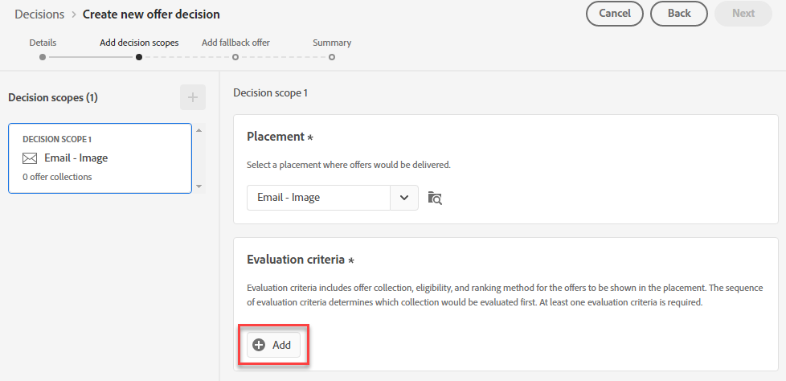Image resolution: width=786 pixels, height=381 pixels.
Task: Open the Decisions breadcrumb link
Action: click(39, 14)
